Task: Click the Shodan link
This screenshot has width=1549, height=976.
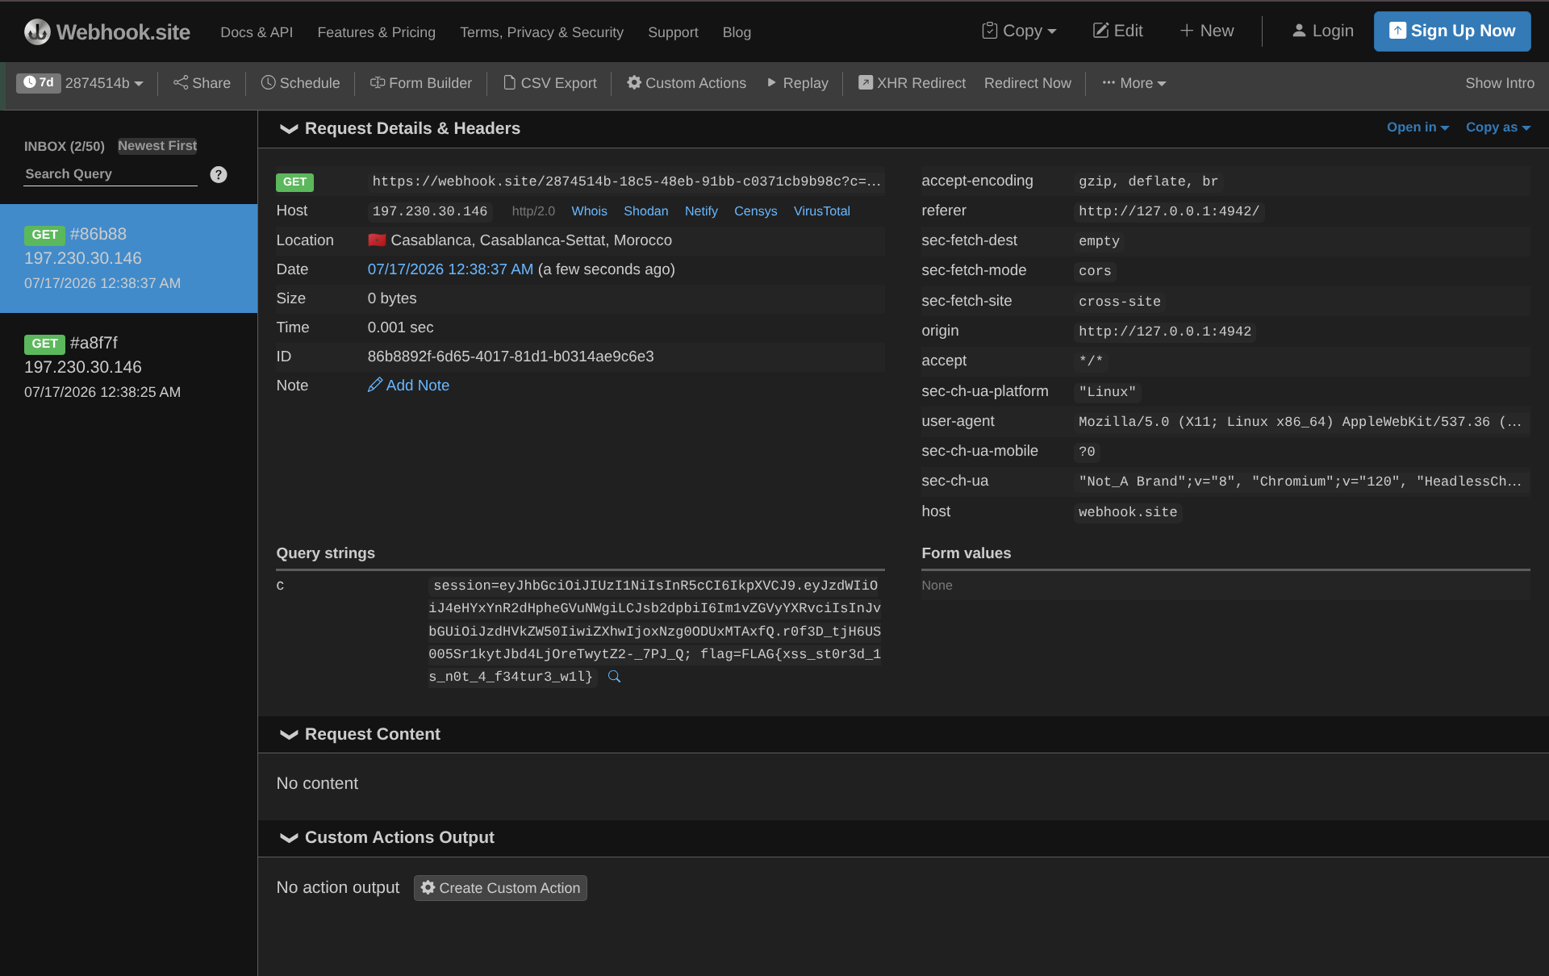Action: 645,211
